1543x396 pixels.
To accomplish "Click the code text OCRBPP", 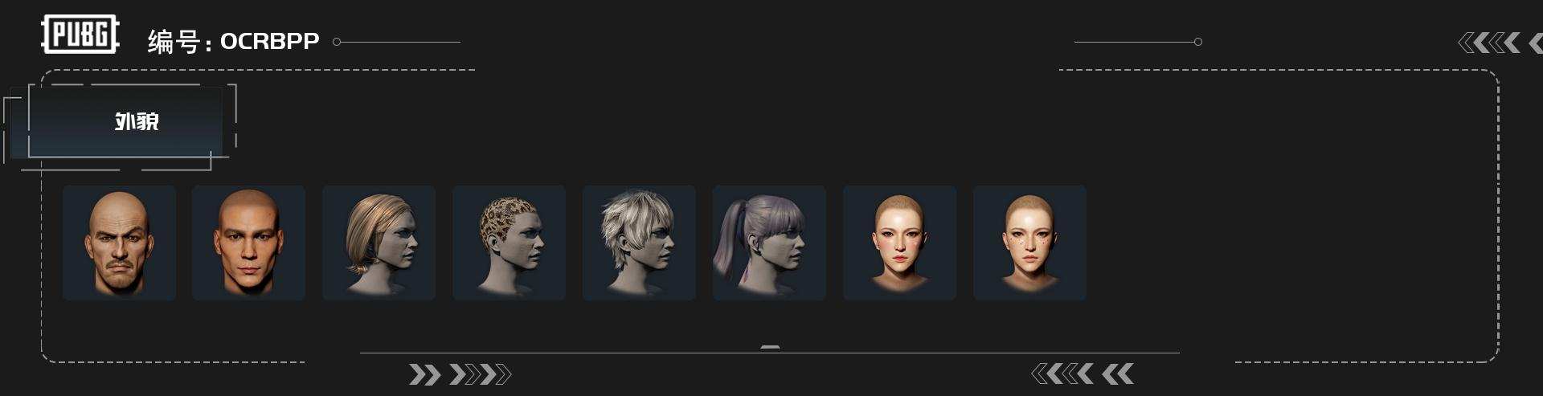I will point(269,41).
